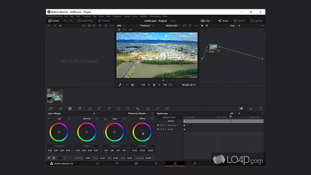This screenshot has height=175, width=311.
Task: Select the Color Wheels palette icon
Action: [x=70, y=108]
